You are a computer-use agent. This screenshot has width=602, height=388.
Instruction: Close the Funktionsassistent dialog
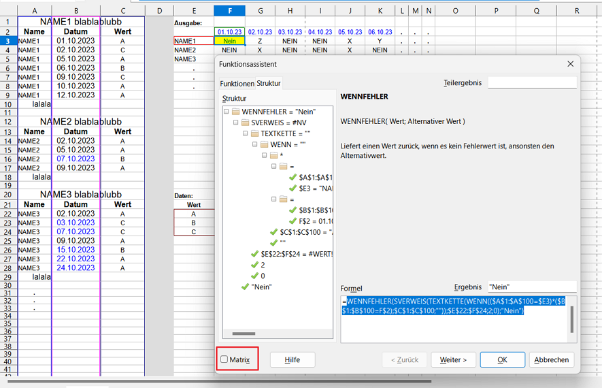tap(570, 64)
